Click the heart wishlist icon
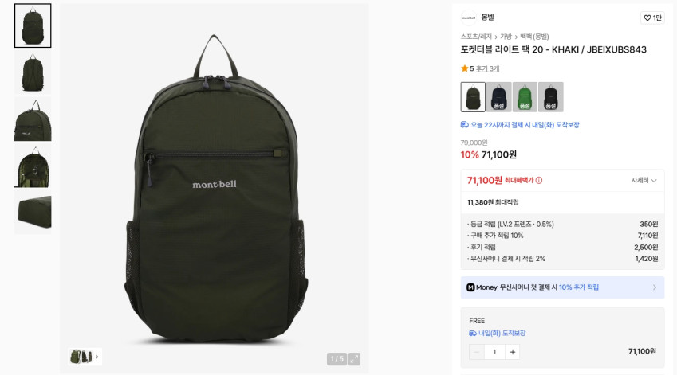This screenshot has width=677, height=375. click(647, 18)
